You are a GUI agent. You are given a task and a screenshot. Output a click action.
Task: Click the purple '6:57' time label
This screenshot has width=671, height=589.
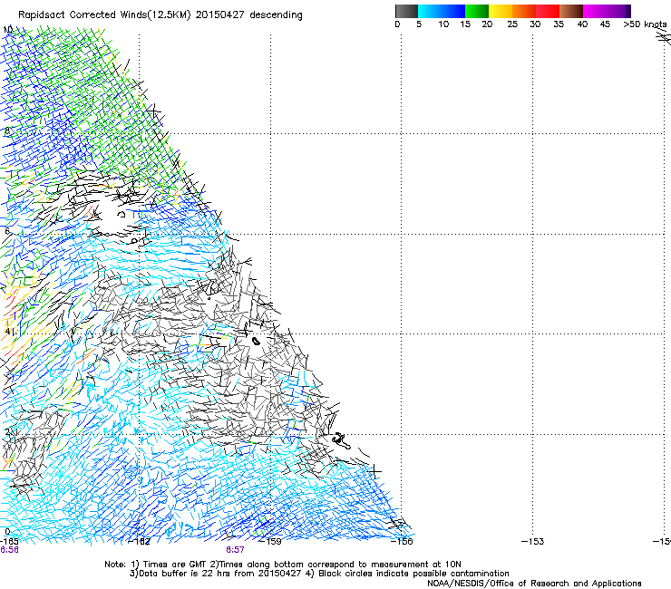pyautogui.click(x=235, y=550)
